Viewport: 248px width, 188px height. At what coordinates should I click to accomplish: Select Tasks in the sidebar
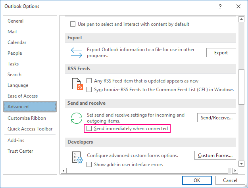[x=30, y=64]
